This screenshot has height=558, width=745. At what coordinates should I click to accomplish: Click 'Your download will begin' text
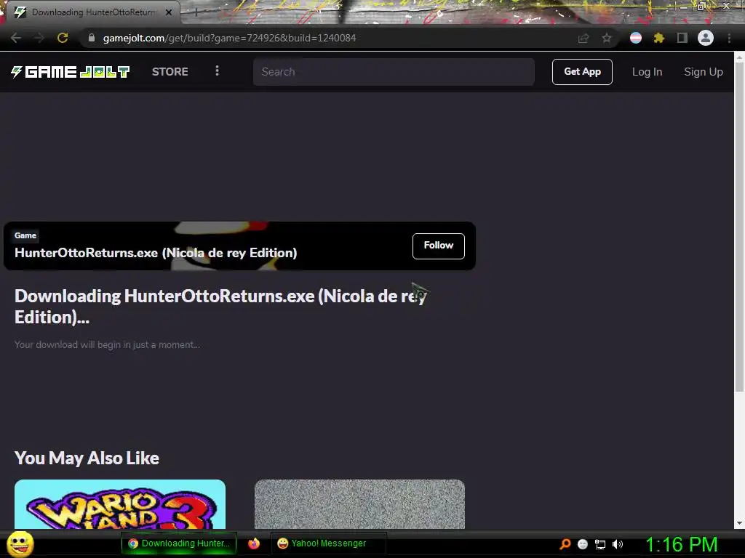pyautogui.click(x=107, y=345)
